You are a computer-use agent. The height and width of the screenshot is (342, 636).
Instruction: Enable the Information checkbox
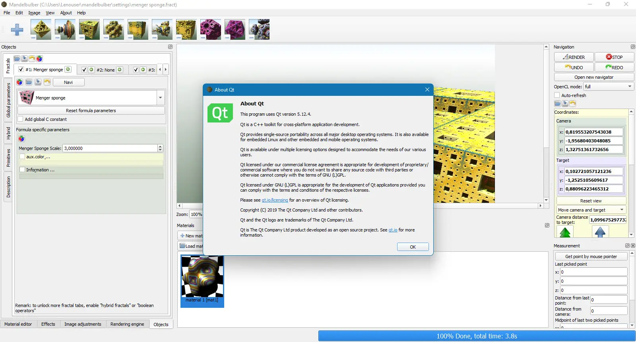(22, 170)
